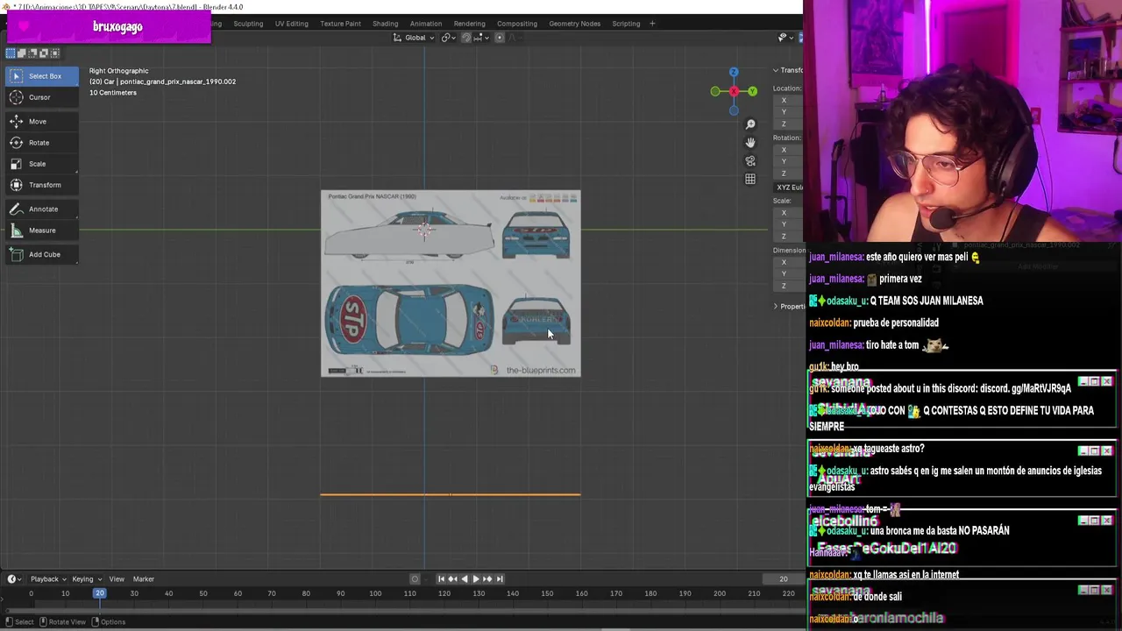
Task: Activate the Transform tool
Action: pyautogui.click(x=41, y=185)
